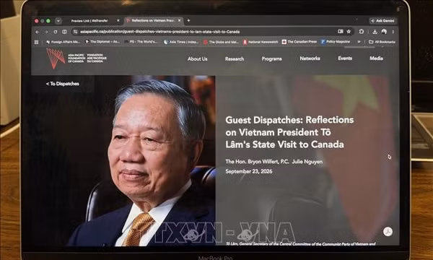Open the Research menu
The height and width of the screenshot is (260, 433).
pos(235,58)
